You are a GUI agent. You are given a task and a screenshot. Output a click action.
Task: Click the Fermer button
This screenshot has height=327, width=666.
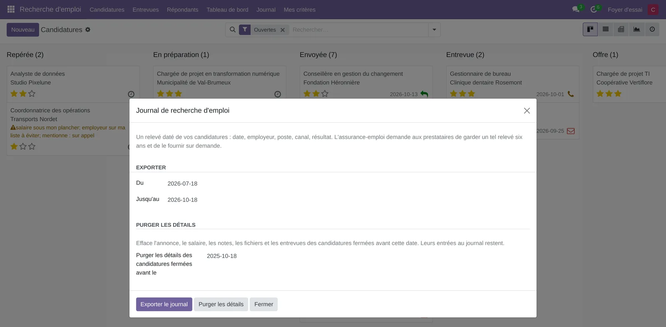[x=264, y=304]
